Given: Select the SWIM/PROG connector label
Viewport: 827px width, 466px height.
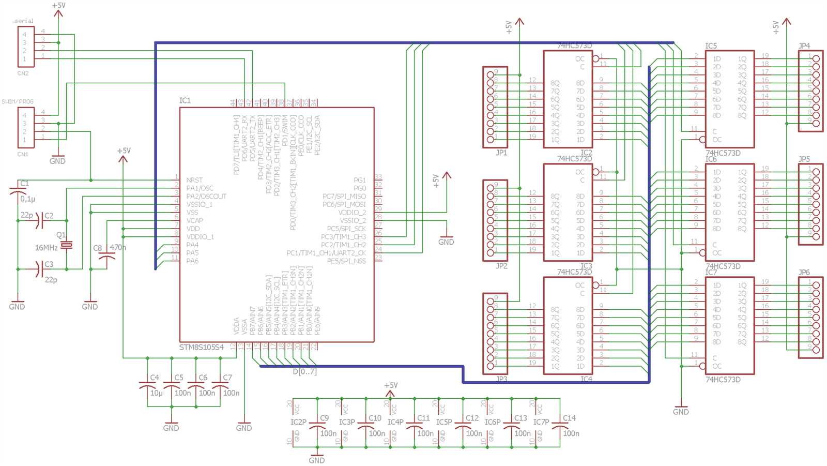Looking at the screenshot, I should [x=18, y=101].
